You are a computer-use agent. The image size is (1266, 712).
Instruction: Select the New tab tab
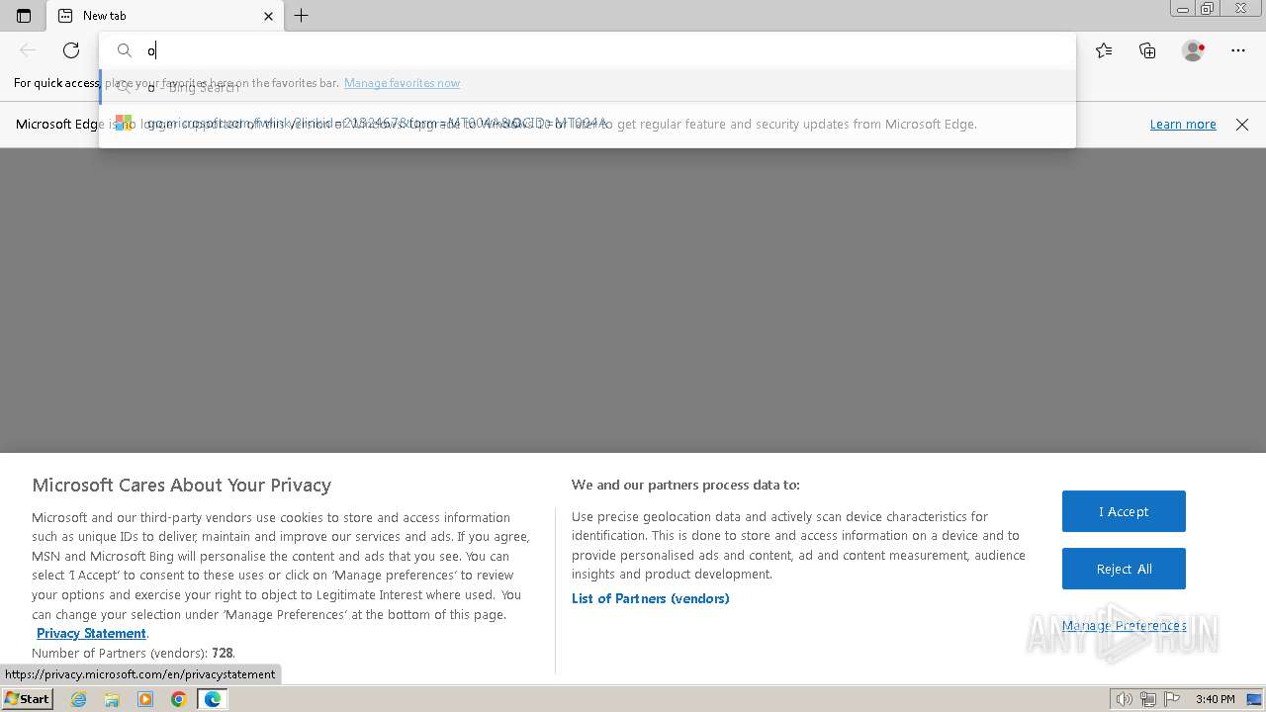(166, 16)
